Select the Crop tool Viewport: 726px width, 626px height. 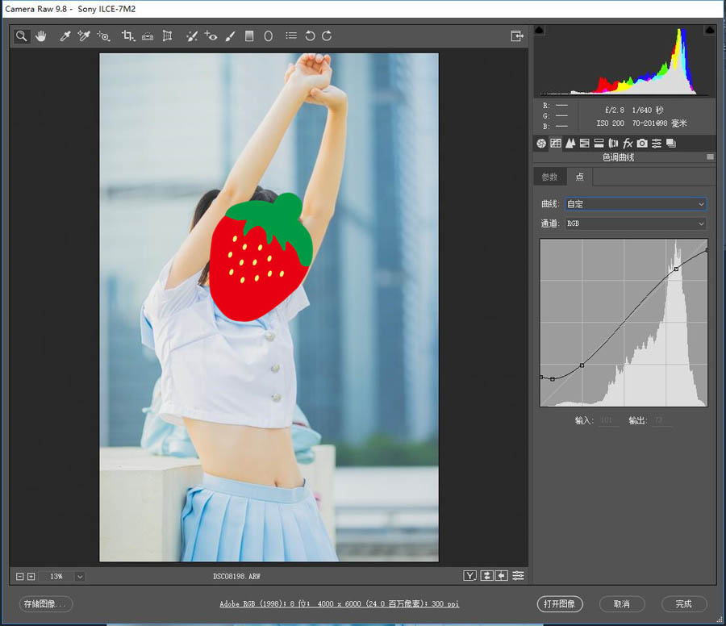click(x=127, y=36)
